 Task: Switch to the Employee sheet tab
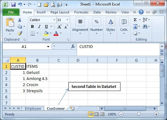[x=33, y=109]
